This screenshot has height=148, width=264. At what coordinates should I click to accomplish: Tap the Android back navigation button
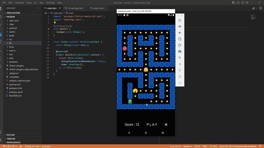click(129, 133)
